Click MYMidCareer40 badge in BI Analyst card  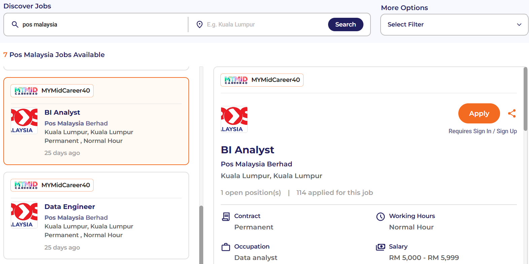click(x=52, y=91)
